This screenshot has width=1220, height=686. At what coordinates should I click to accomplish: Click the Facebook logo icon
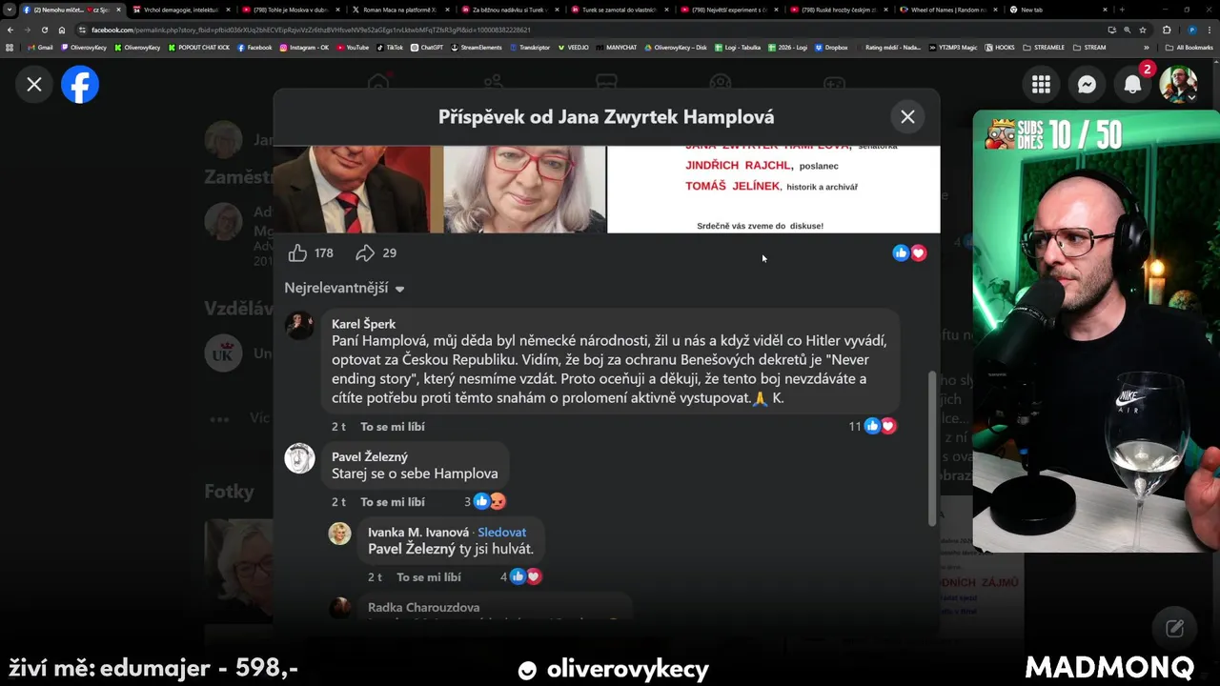pyautogui.click(x=80, y=85)
